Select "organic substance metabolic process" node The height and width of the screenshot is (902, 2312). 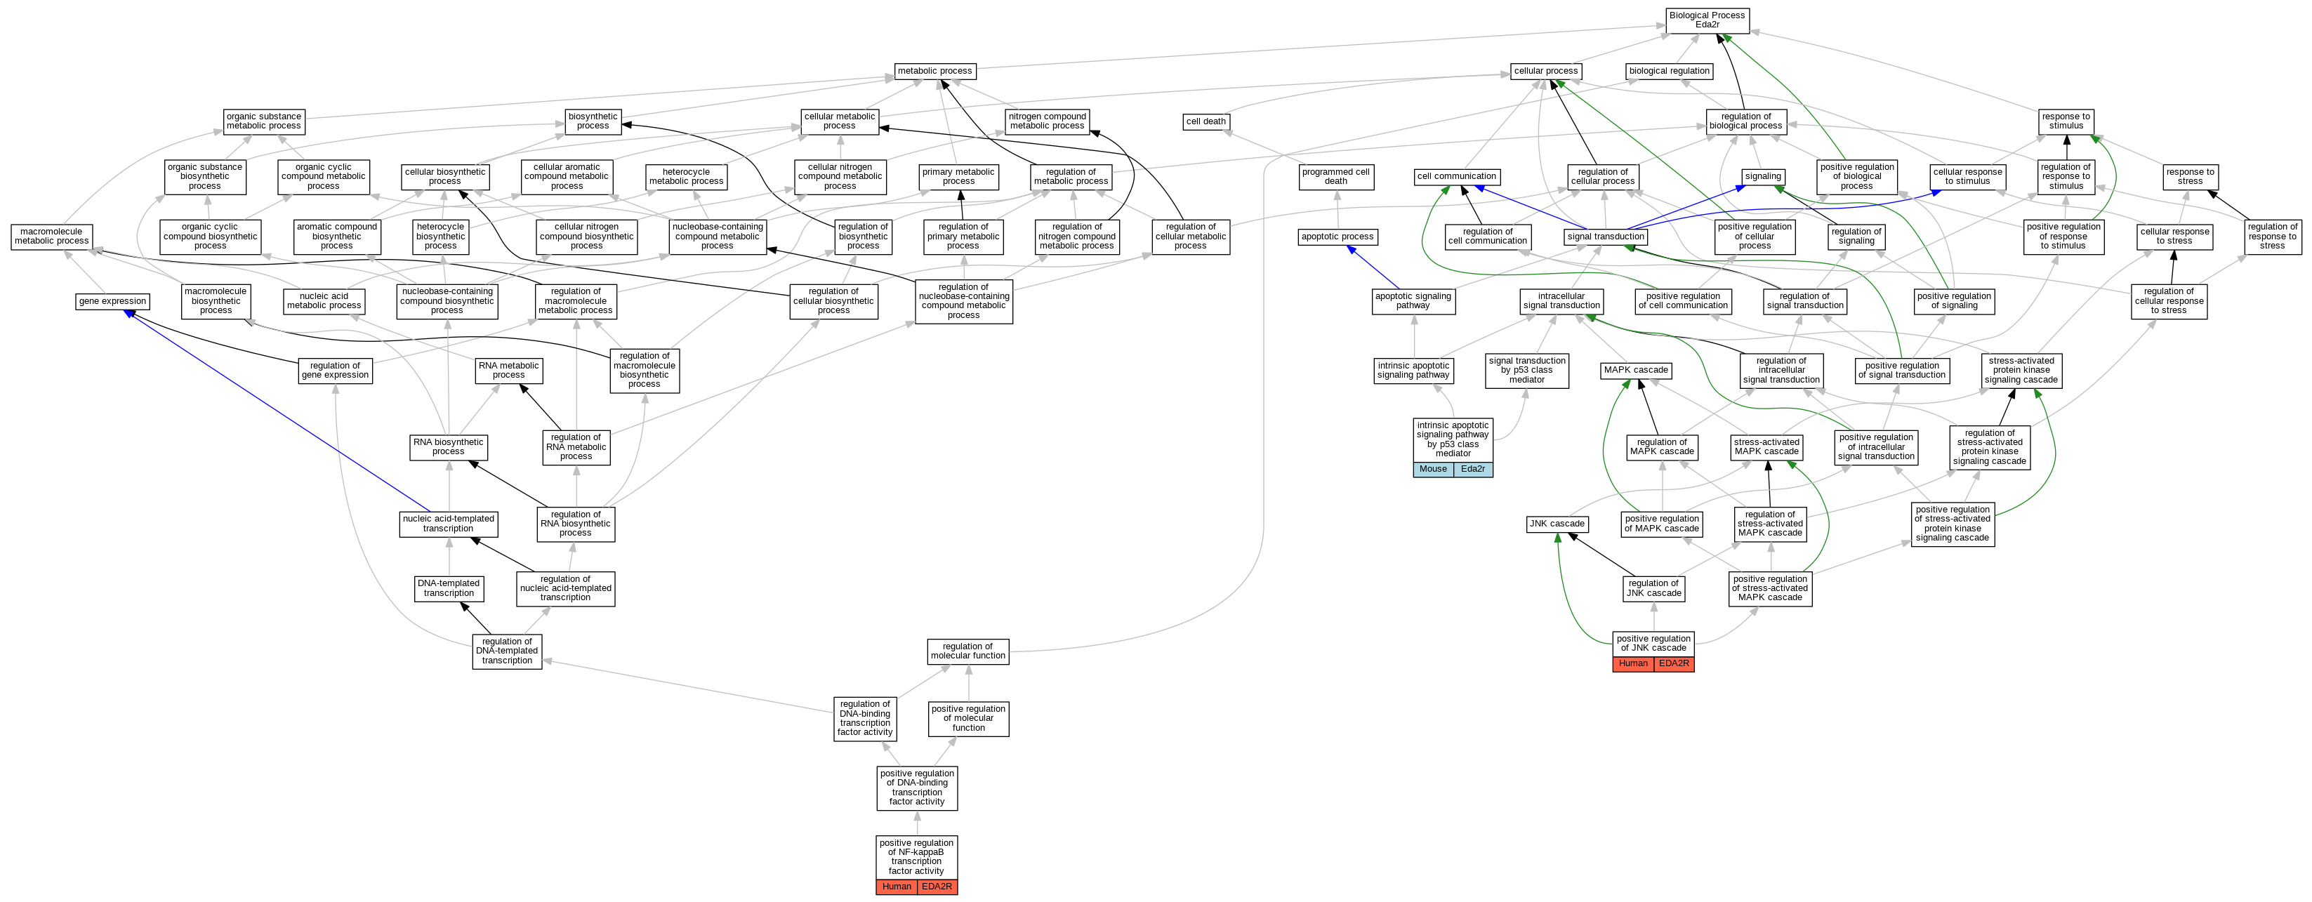click(x=264, y=122)
